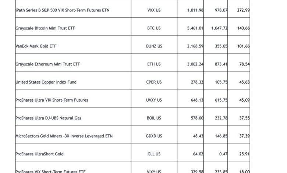The width and height of the screenshot is (287, 173).
Task: Click the iPath Series B S&P 500 VIX row name
Action: coord(63,10)
